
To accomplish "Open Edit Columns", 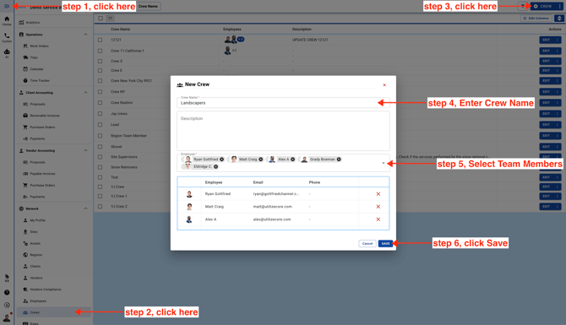I will point(536,18).
